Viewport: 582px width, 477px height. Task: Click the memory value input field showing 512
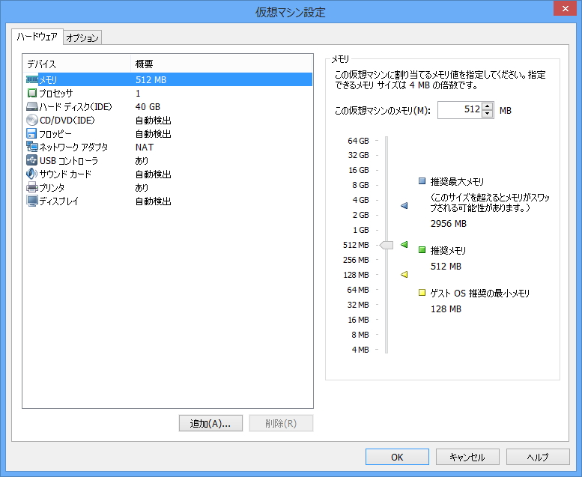pyautogui.click(x=460, y=110)
